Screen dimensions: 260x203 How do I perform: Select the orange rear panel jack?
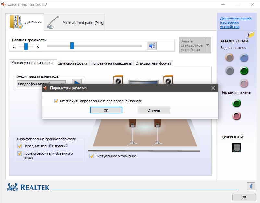coord(229,58)
